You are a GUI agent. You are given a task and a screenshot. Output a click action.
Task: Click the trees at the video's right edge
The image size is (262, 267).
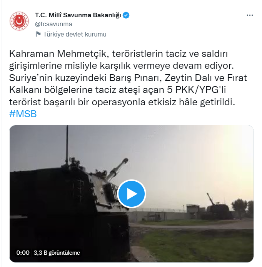click(x=242, y=208)
